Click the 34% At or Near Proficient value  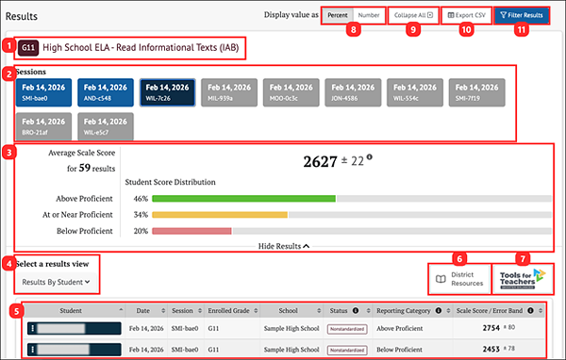point(141,215)
